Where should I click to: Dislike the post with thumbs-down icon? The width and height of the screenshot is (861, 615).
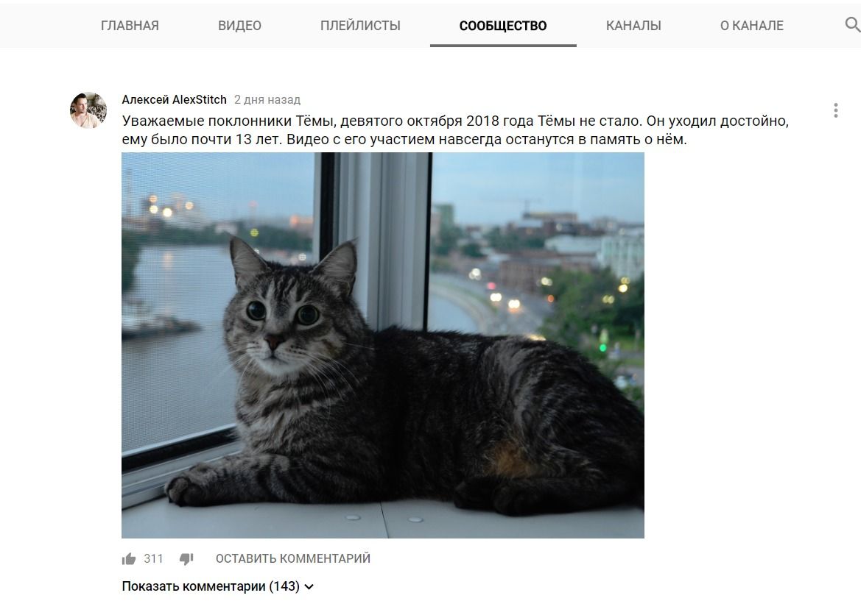pyautogui.click(x=186, y=559)
